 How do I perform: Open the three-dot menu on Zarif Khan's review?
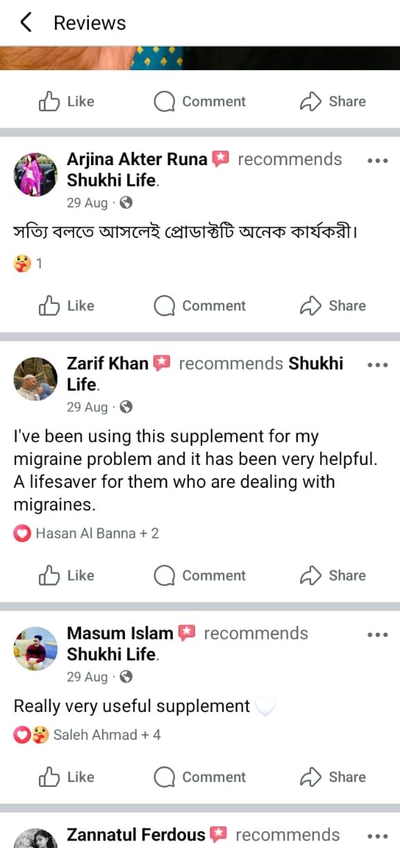[377, 364]
